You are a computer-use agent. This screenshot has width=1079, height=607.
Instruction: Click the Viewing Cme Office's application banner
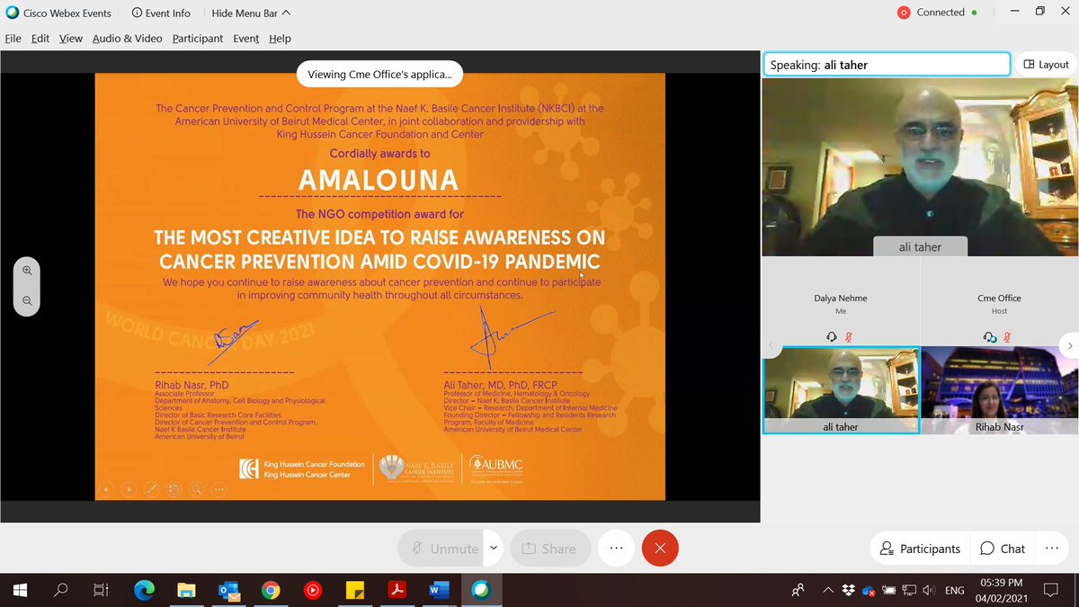pos(380,75)
